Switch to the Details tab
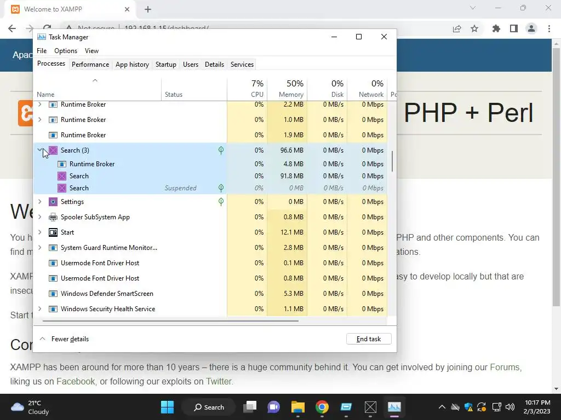The width and height of the screenshot is (561, 420). [x=214, y=65]
